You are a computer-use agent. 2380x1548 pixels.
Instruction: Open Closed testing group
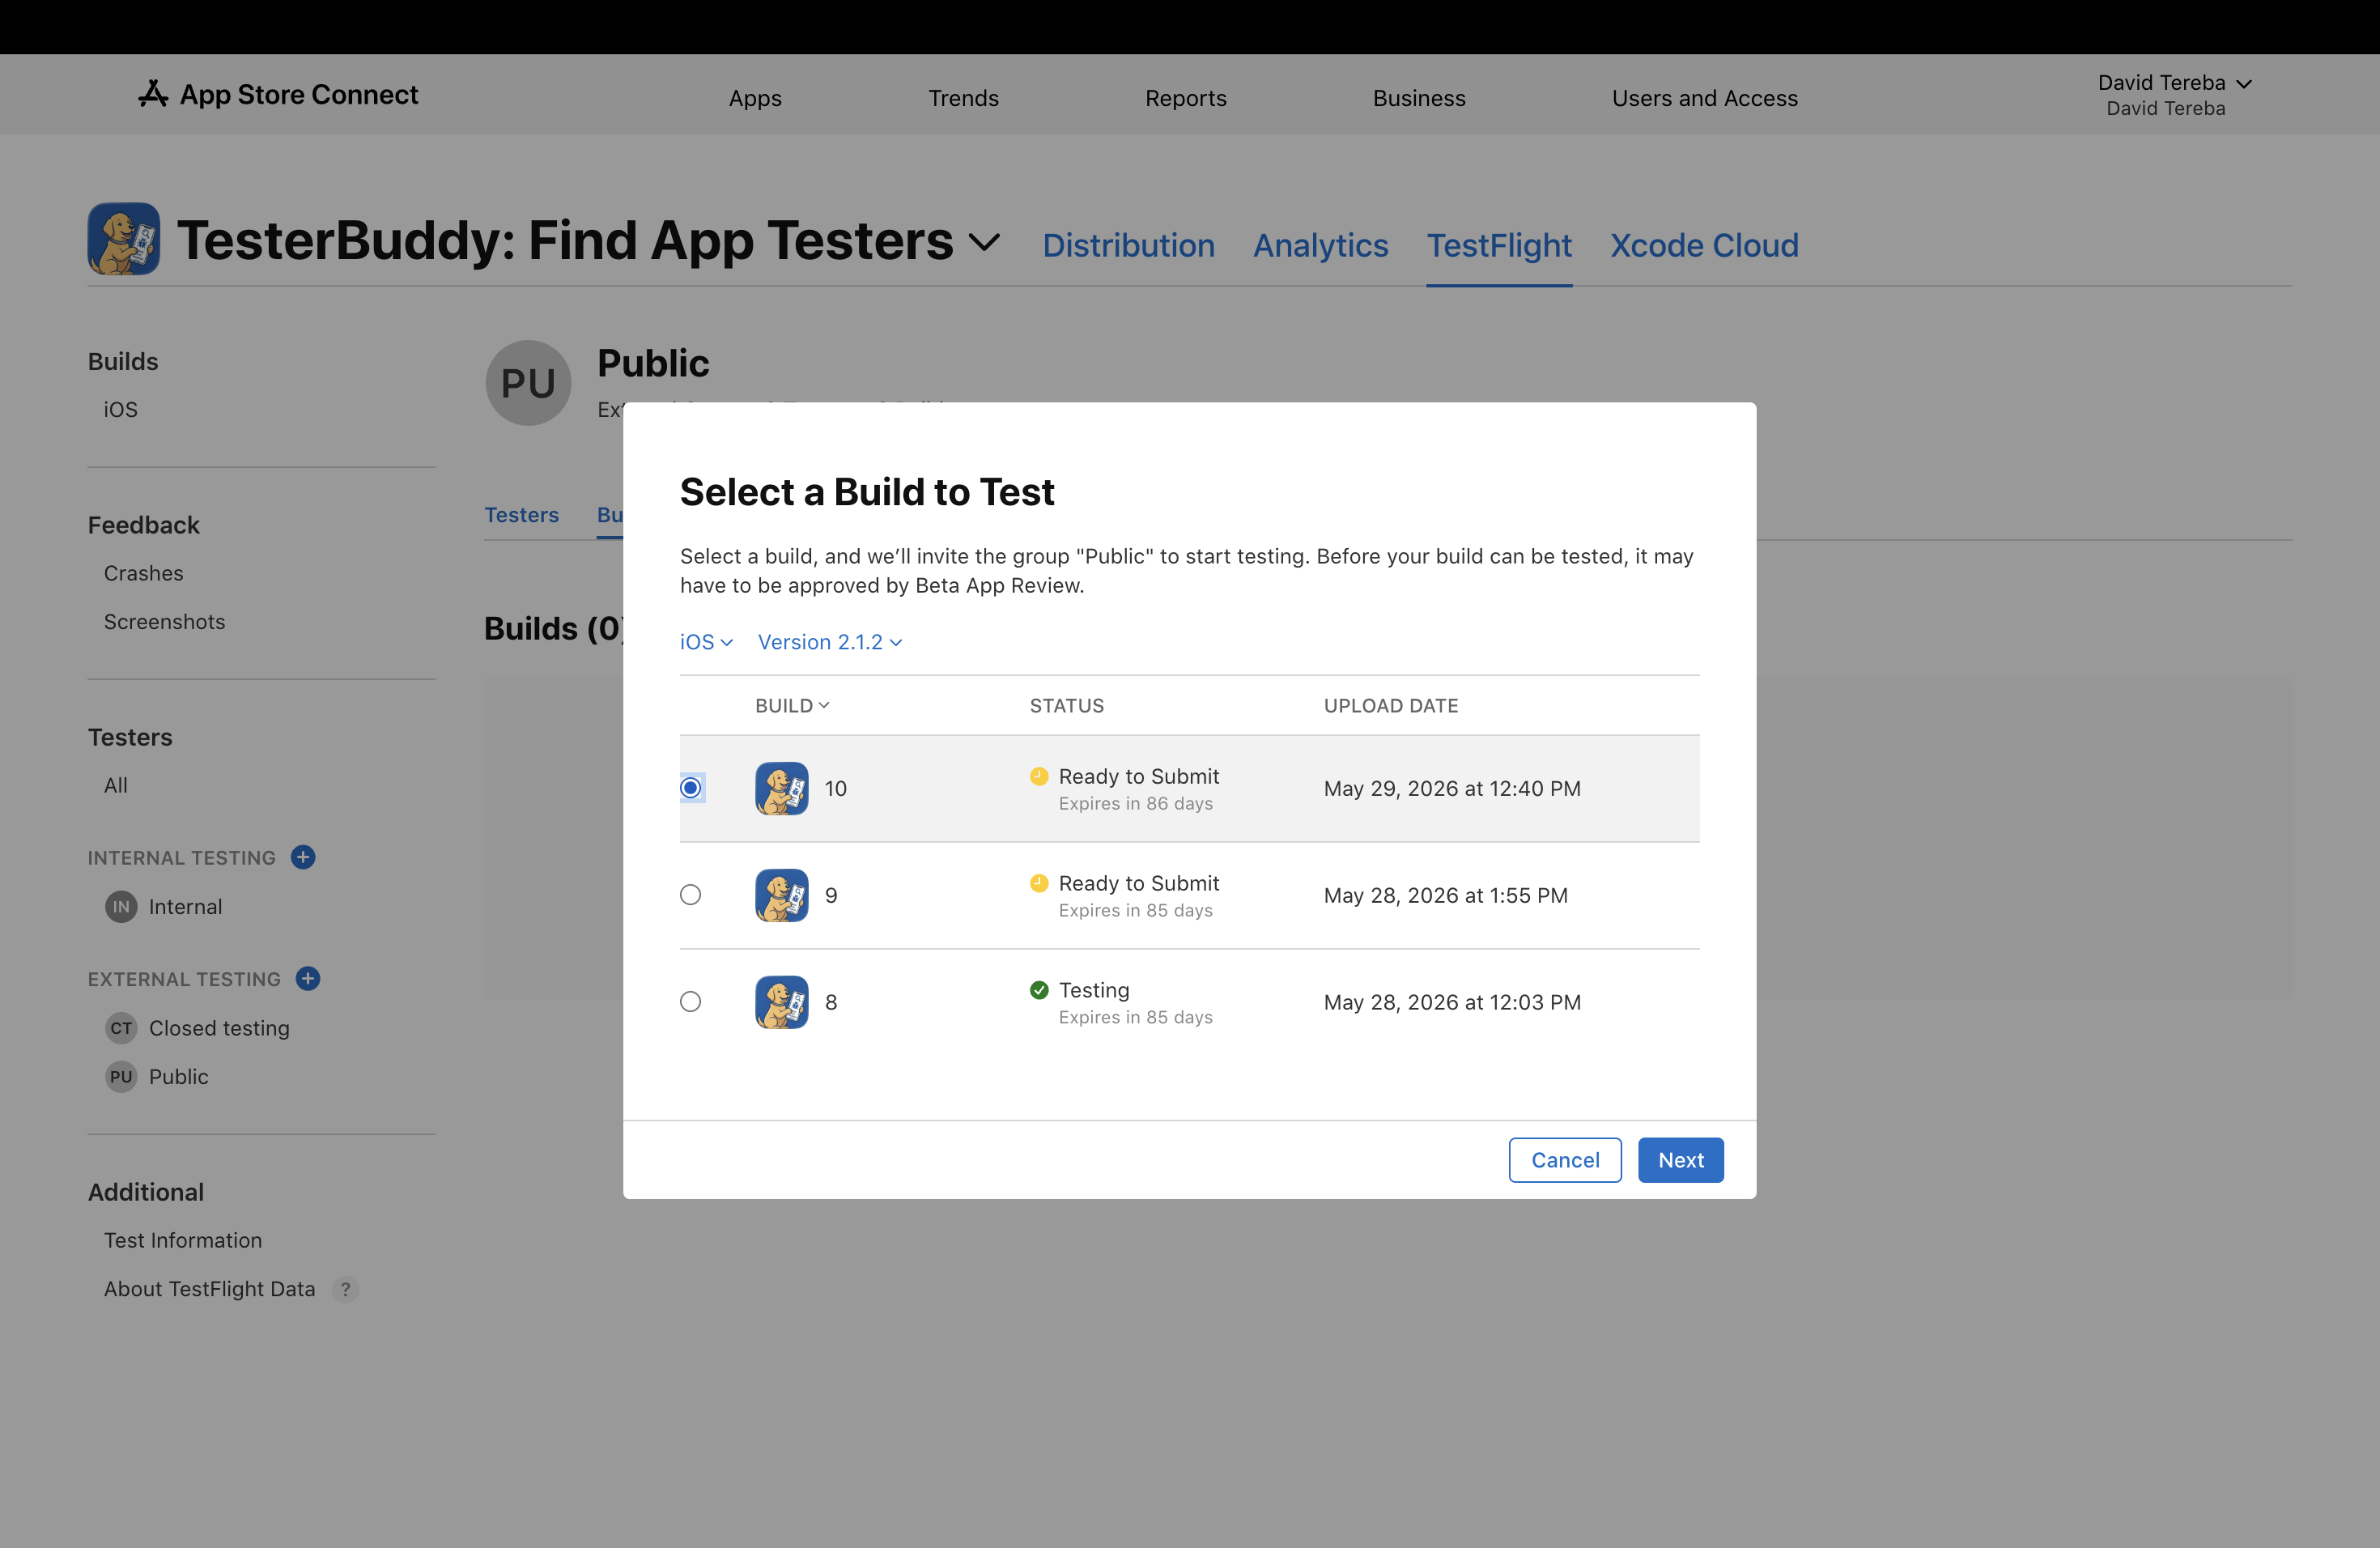pos(219,1028)
